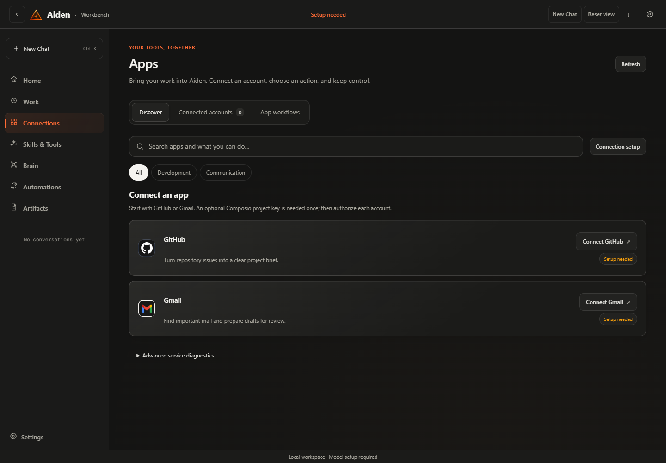Screen dimensions: 666x463
Task: Open the Artifacts section
Action: point(54,208)
